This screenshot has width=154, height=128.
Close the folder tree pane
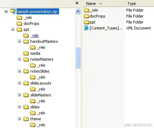[77, 3]
